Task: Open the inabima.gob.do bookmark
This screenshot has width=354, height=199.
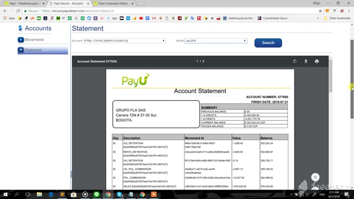Action: coord(238,18)
